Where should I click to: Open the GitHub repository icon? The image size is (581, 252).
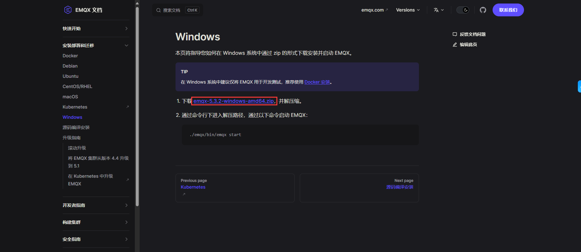(x=483, y=10)
